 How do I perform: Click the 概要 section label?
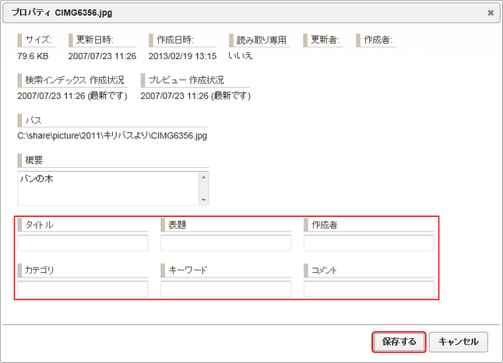point(34,160)
